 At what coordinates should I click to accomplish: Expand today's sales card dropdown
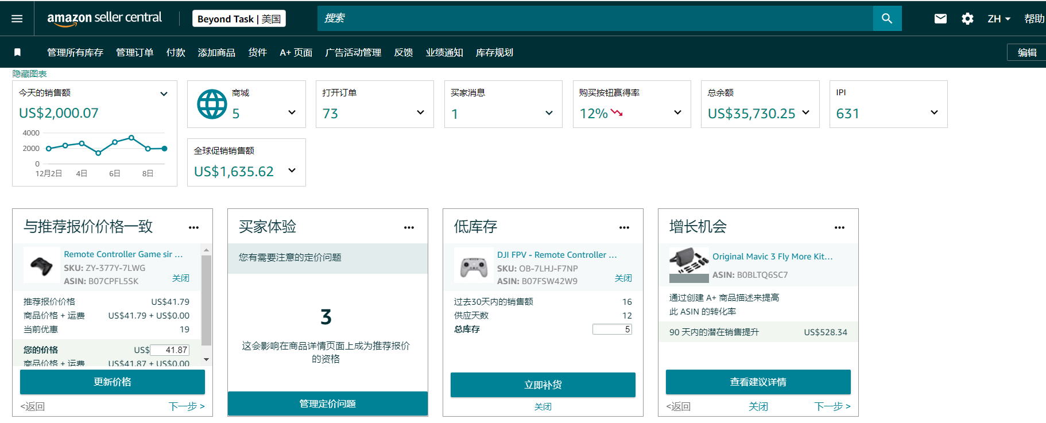pos(164,94)
